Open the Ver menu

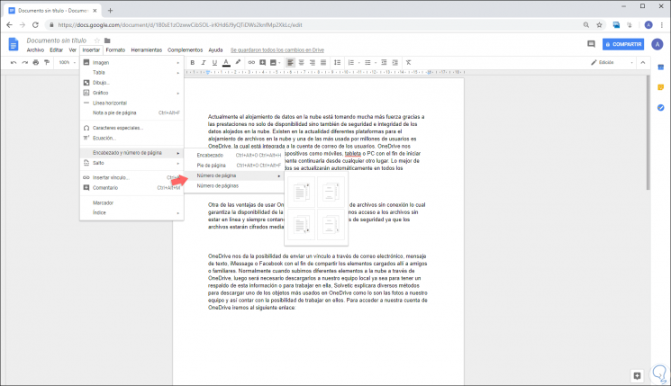click(x=73, y=50)
